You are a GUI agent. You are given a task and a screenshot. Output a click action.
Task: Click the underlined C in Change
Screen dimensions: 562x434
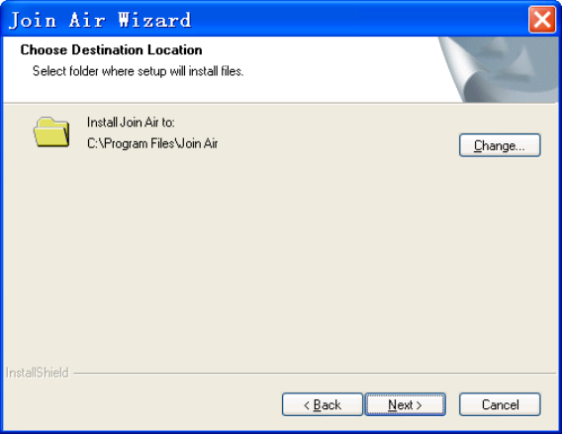[x=479, y=145]
